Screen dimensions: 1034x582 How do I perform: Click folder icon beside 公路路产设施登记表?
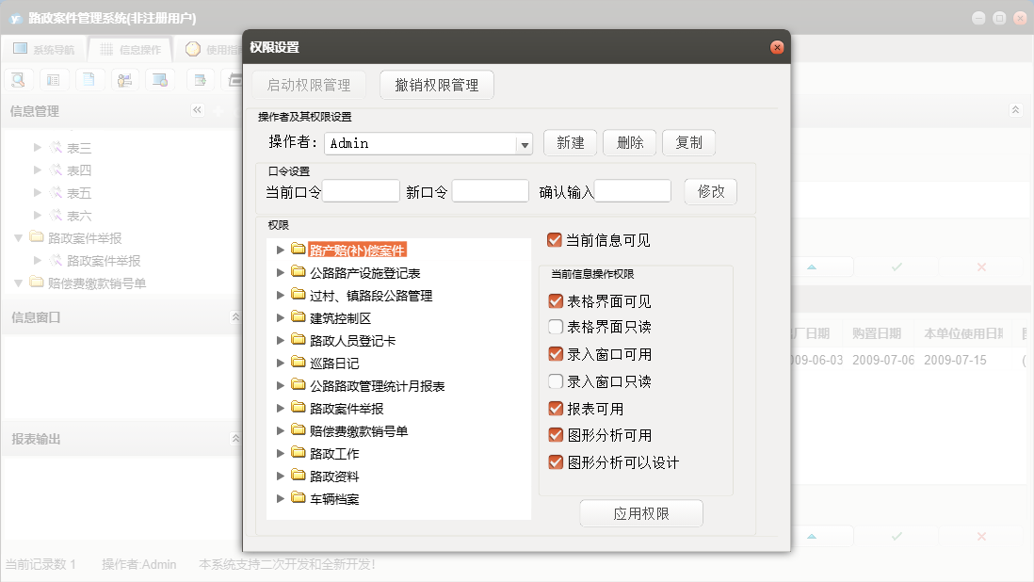[299, 271]
